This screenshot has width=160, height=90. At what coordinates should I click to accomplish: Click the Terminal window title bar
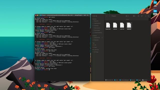click(62, 15)
